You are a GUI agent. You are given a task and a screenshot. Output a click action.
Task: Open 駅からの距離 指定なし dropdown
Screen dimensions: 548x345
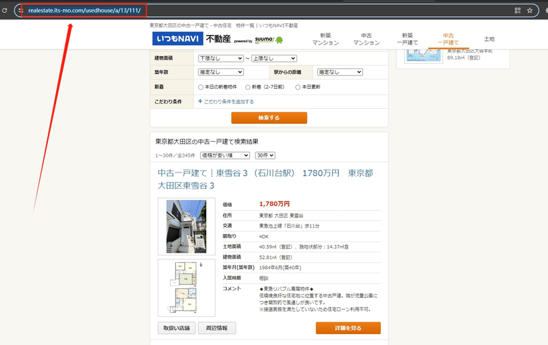[340, 73]
